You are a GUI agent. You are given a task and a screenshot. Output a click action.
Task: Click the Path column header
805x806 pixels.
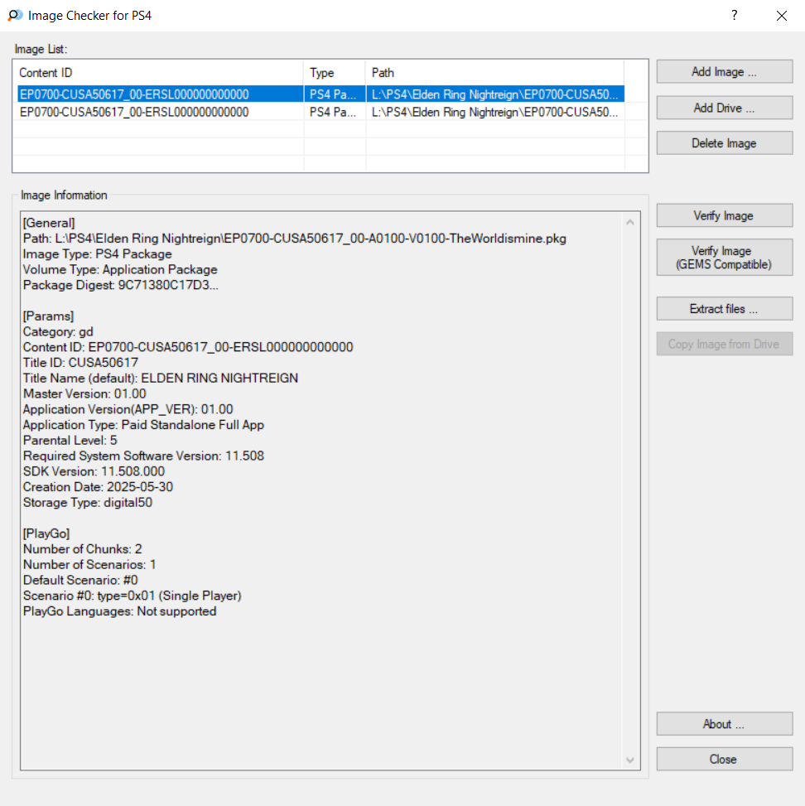(x=494, y=73)
